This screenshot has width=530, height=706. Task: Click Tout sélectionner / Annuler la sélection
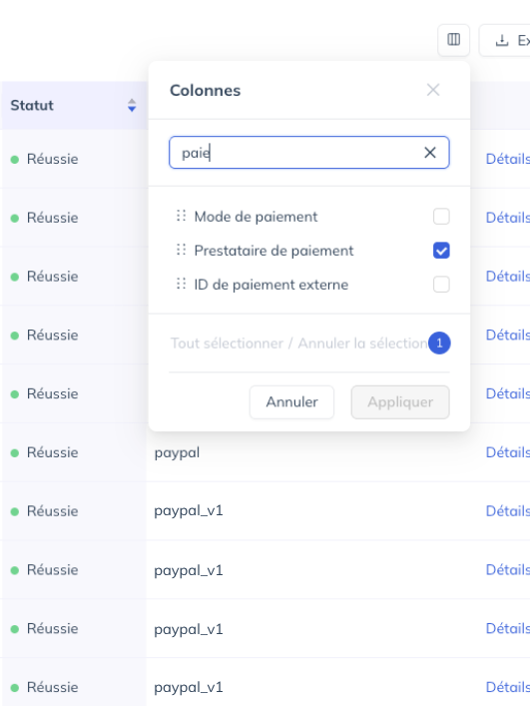(x=298, y=344)
